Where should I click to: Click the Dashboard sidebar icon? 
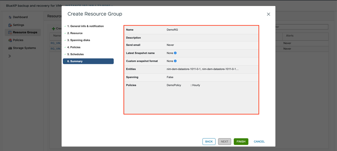(x=10, y=17)
